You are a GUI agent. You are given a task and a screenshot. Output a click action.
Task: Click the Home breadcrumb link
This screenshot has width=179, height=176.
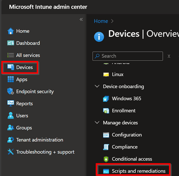(x=101, y=21)
